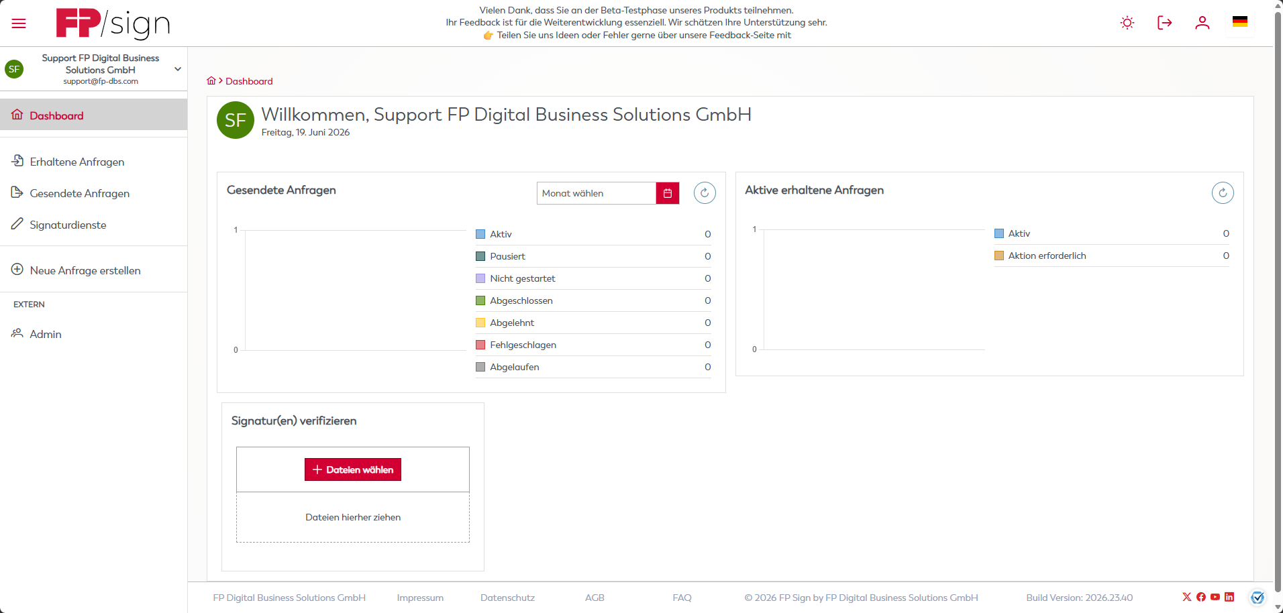Toggle the Abgeschlossen legend swatch

pos(480,300)
